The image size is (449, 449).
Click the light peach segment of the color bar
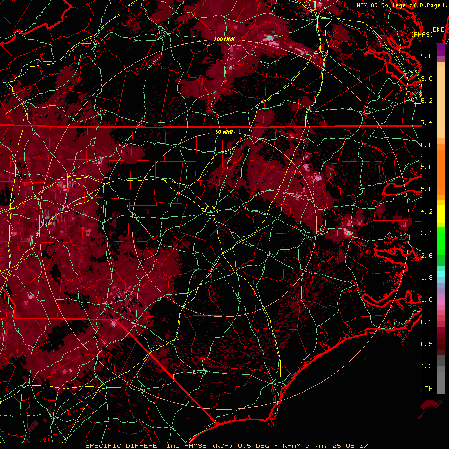441,102
